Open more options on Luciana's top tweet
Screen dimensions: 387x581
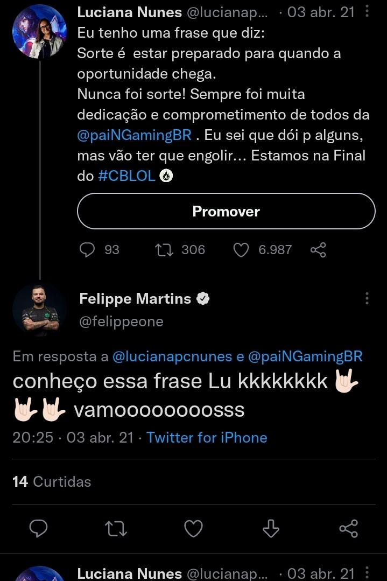[367, 11]
